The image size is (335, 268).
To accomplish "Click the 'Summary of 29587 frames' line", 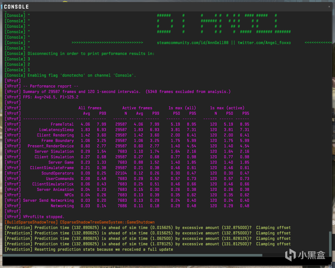I will 127,92.
